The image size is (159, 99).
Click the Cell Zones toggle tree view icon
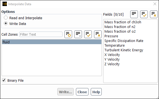coord(68,34)
